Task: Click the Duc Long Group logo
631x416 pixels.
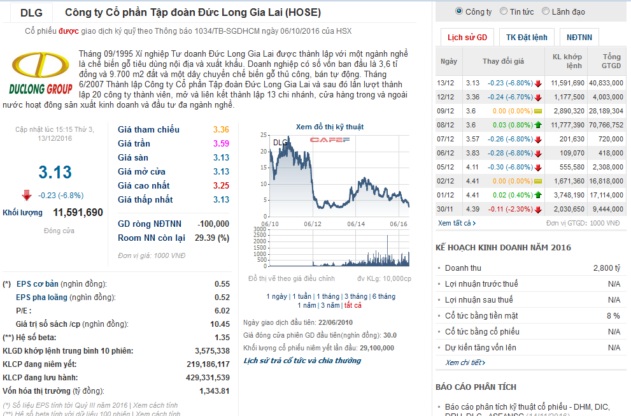Action: [41, 73]
